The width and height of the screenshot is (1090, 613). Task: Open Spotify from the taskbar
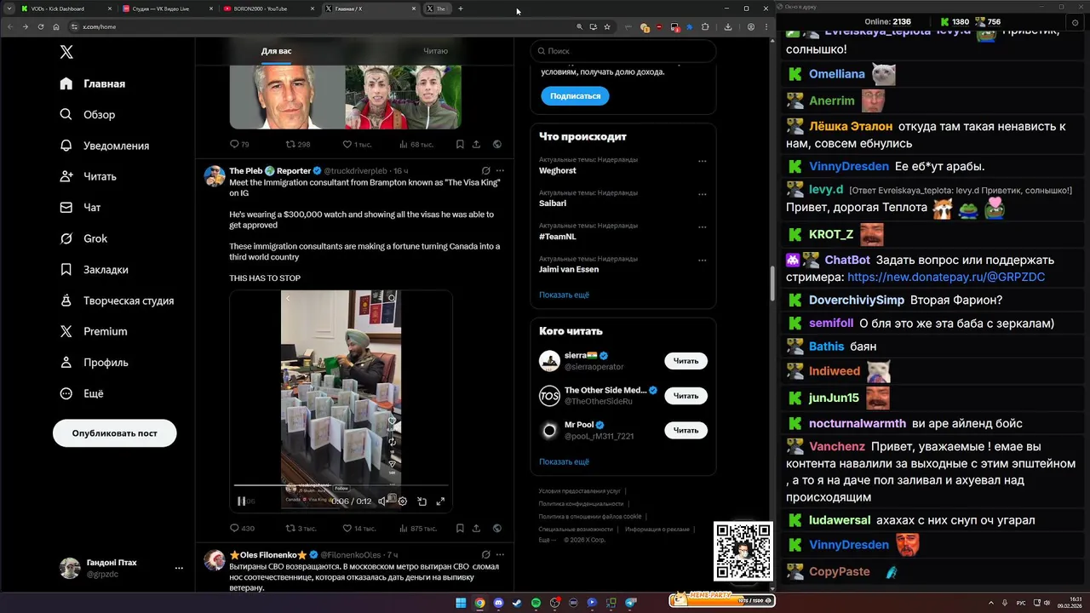coord(536,603)
